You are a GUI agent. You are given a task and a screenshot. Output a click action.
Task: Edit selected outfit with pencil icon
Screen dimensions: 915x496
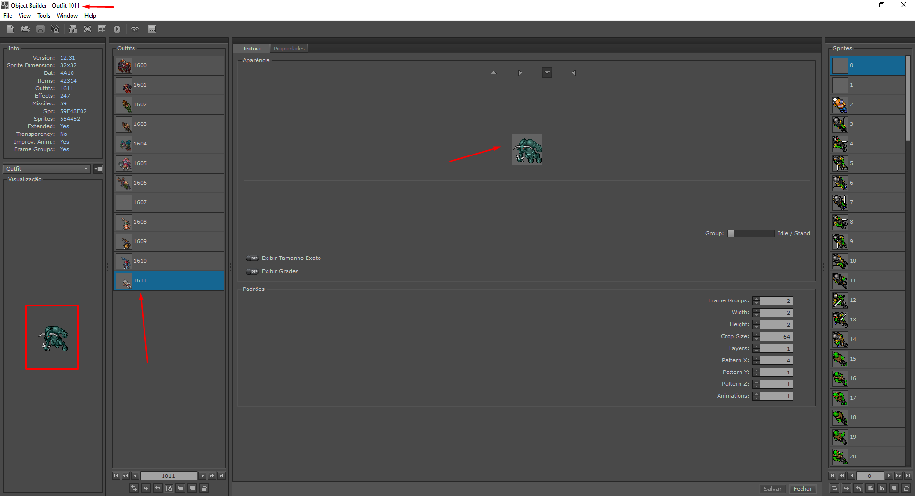tap(169, 488)
